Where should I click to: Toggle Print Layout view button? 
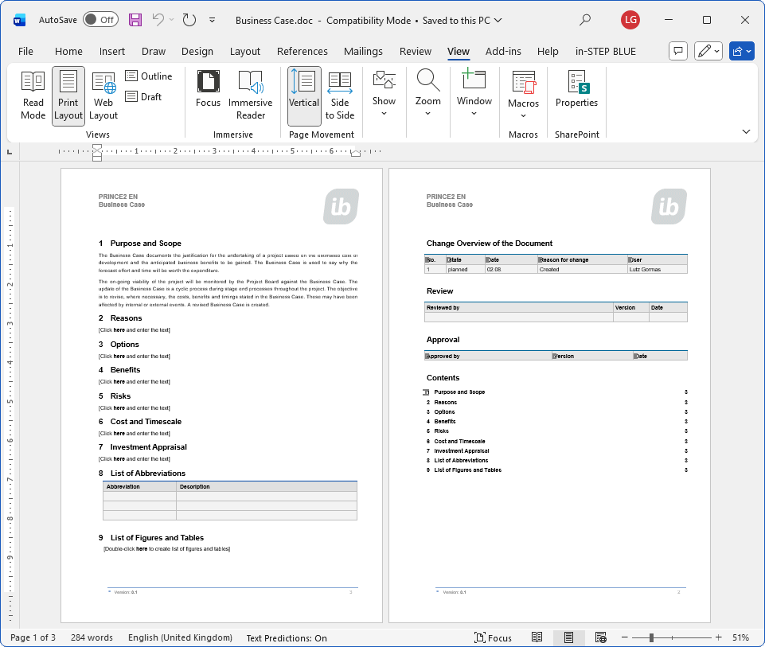click(68, 95)
